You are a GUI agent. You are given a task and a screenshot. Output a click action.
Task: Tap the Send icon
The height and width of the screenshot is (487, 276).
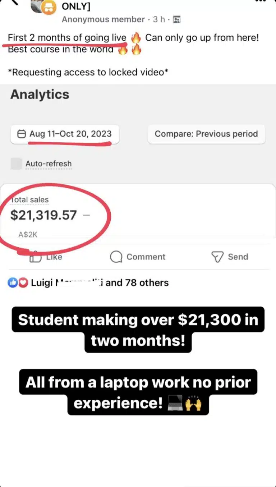click(217, 257)
